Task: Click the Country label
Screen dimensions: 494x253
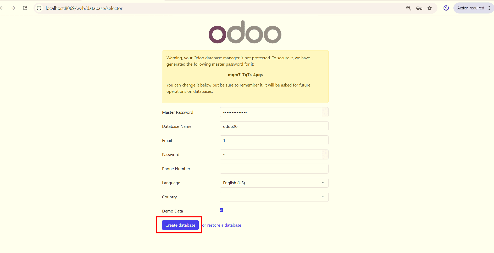Action: click(x=169, y=197)
